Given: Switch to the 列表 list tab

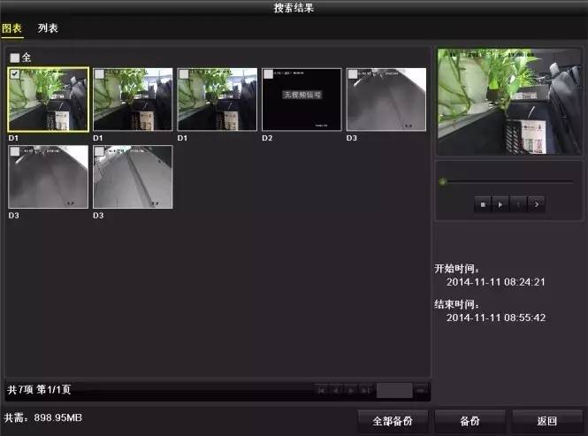Looking at the screenshot, I should pos(48,28).
